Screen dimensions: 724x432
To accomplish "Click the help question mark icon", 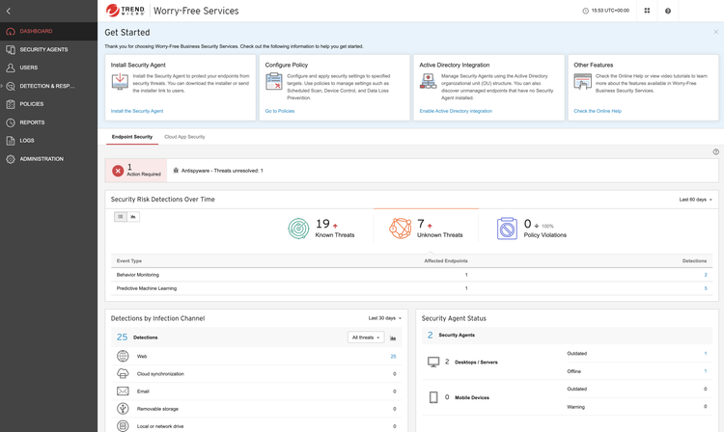I will click(x=668, y=11).
